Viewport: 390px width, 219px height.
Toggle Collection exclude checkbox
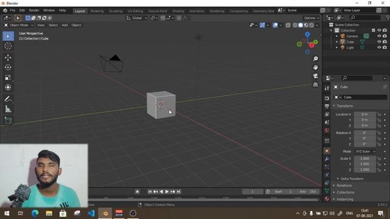374,30
